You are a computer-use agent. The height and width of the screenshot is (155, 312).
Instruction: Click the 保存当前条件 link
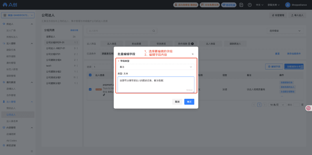pos(294,54)
